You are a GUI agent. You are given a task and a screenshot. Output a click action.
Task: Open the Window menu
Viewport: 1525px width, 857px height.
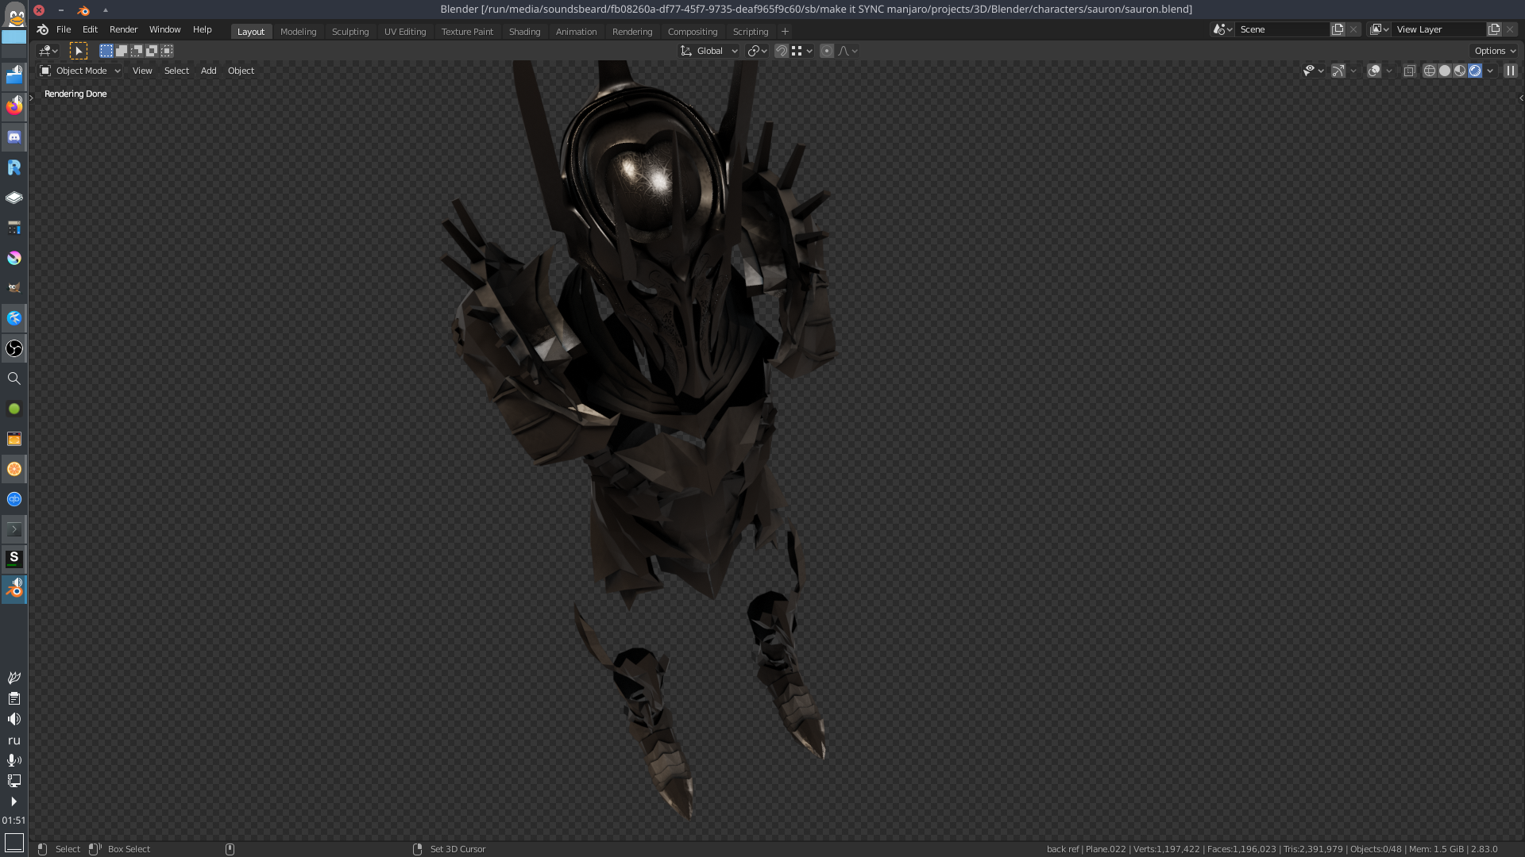[164, 29]
